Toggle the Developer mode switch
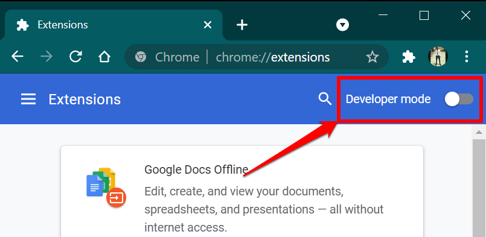The height and width of the screenshot is (237, 486). click(459, 100)
